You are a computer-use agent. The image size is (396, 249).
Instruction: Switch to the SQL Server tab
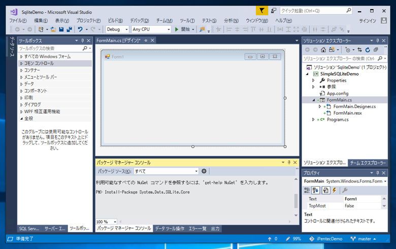click(29, 229)
